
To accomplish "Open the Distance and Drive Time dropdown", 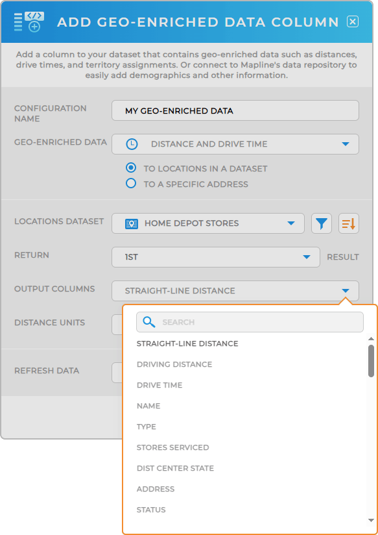I will pos(235,144).
